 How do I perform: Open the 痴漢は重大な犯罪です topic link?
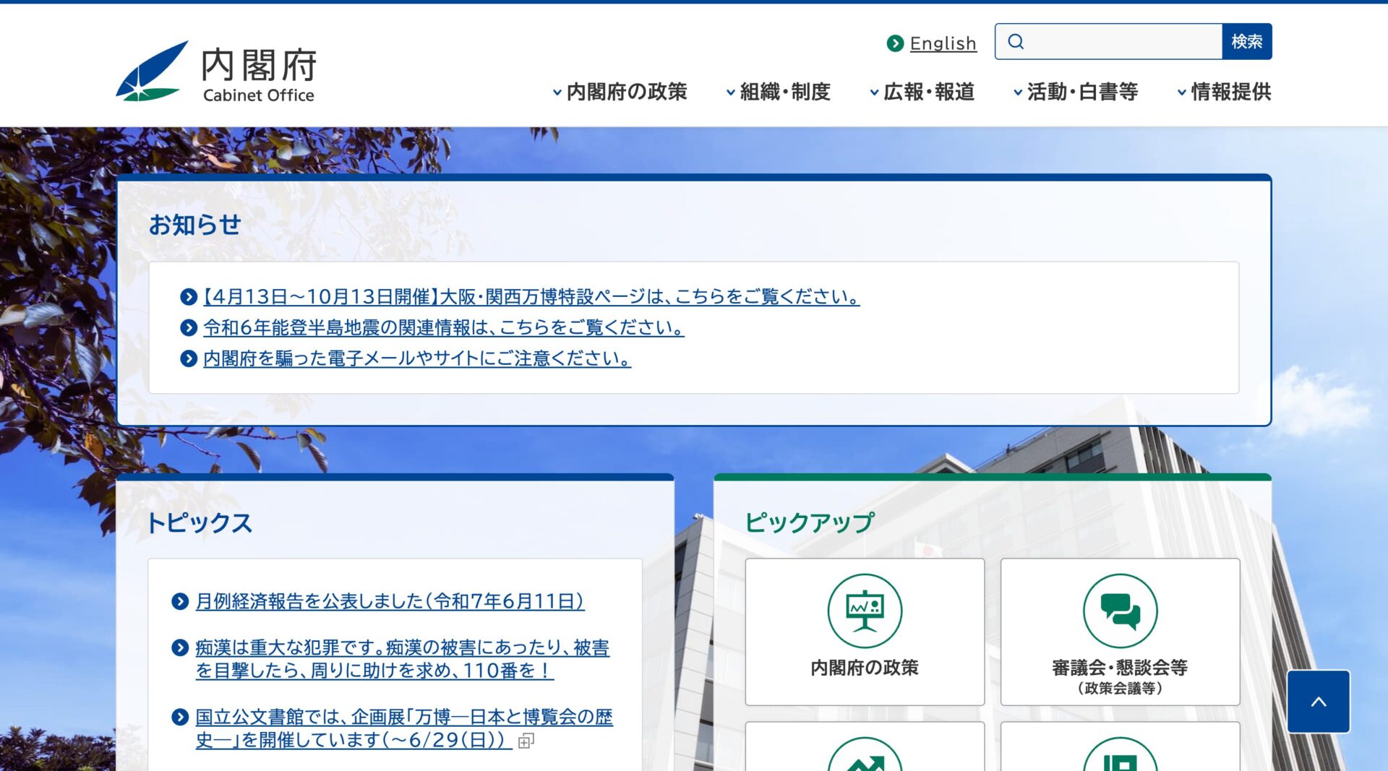point(403,660)
